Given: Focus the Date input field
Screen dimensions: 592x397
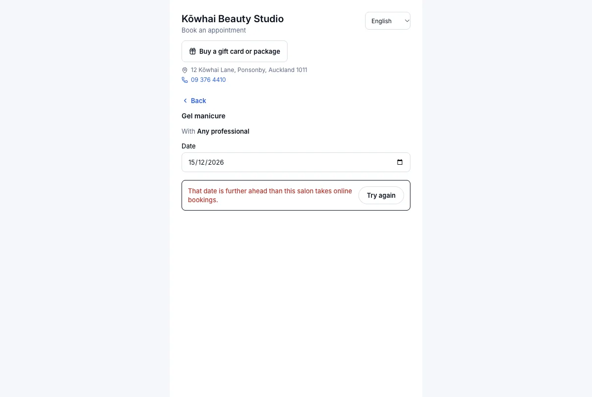Looking at the screenshot, I should (296, 162).
